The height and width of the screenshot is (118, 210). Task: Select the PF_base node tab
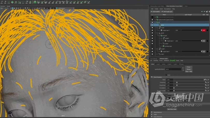pyautogui.click(x=181, y=64)
